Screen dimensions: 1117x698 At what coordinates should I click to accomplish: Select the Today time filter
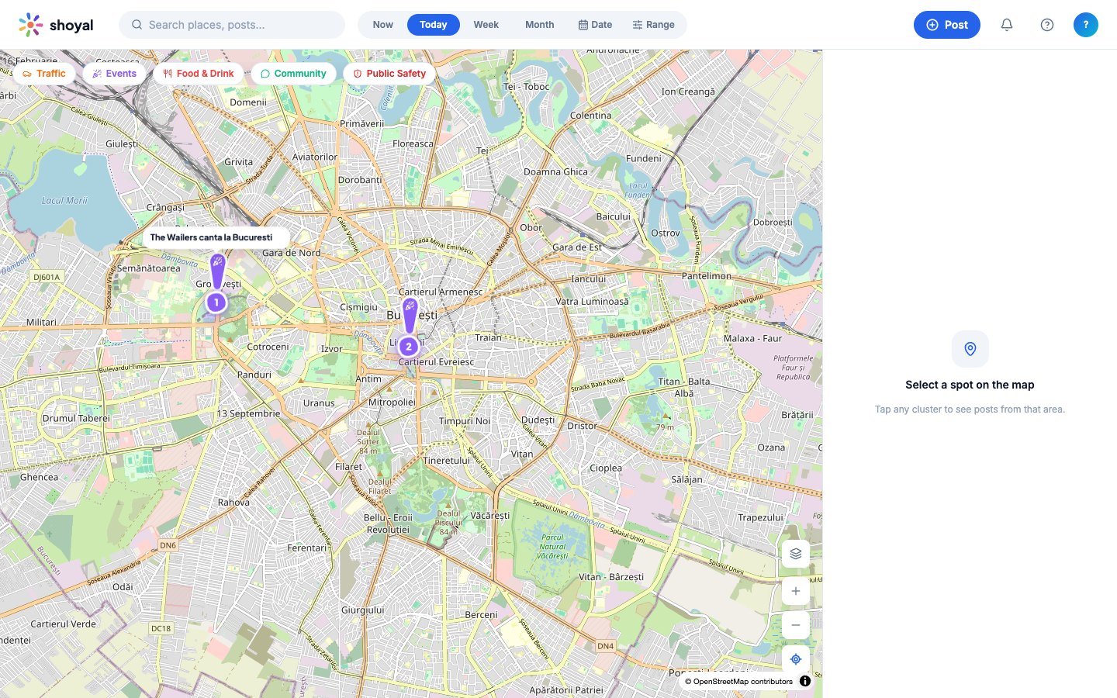click(x=434, y=25)
